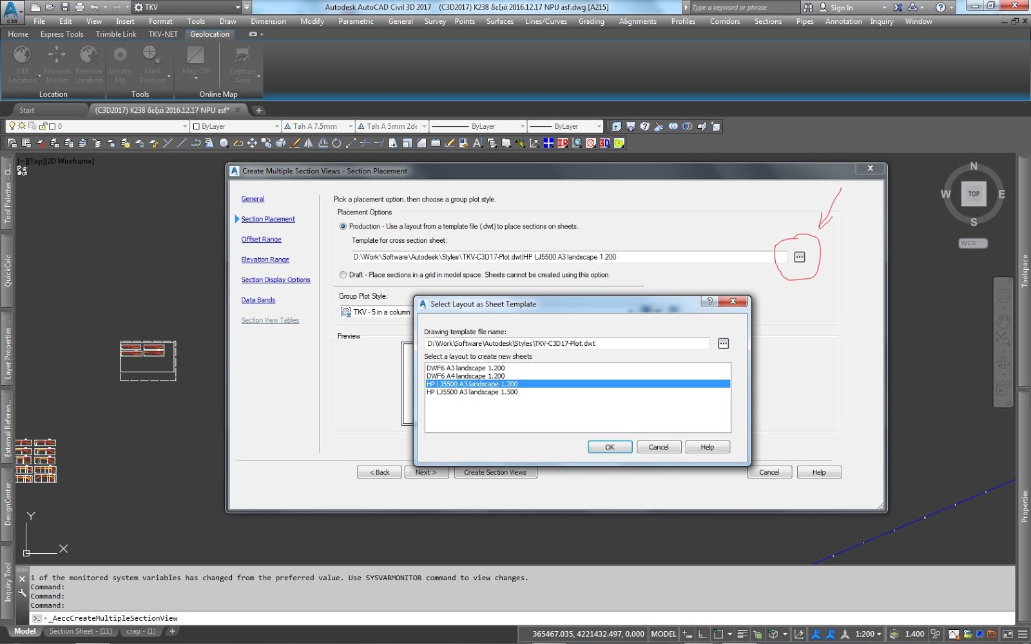This screenshot has width=1031, height=644.
Task: Click the full navigation wheel on navigation bar
Action: tap(1003, 296)
